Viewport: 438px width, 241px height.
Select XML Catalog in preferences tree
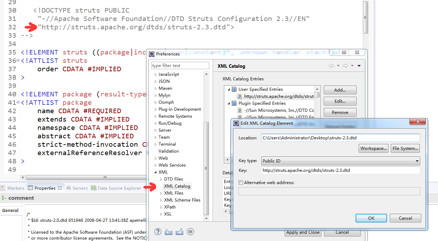[177, 186]
